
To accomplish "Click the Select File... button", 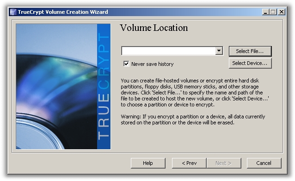I will point(250,51).
